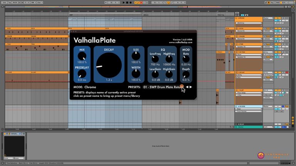296x166 pixels.
Task: Toggle the Automation Mode button above tracks
Action: [242, 15]
